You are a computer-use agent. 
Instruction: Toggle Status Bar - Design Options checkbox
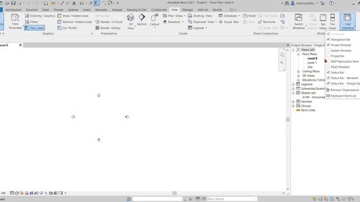coord(328,84)
